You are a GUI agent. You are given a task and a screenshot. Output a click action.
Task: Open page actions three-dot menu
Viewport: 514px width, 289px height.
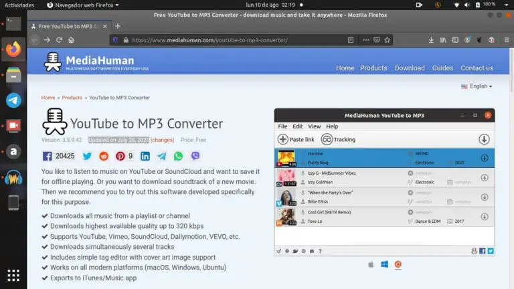coord(366,40)
